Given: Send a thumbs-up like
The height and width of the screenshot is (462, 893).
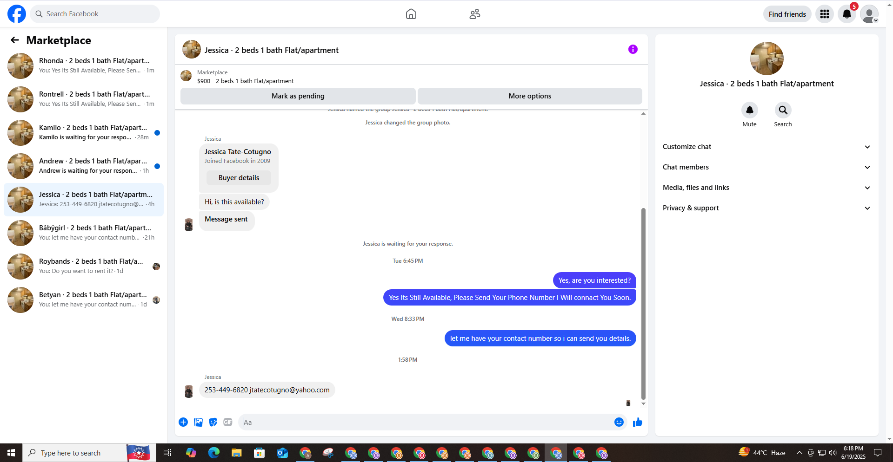Looking at the screenshot, I should click(638, 422).
